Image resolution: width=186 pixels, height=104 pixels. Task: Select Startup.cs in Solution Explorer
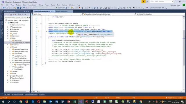15,83
